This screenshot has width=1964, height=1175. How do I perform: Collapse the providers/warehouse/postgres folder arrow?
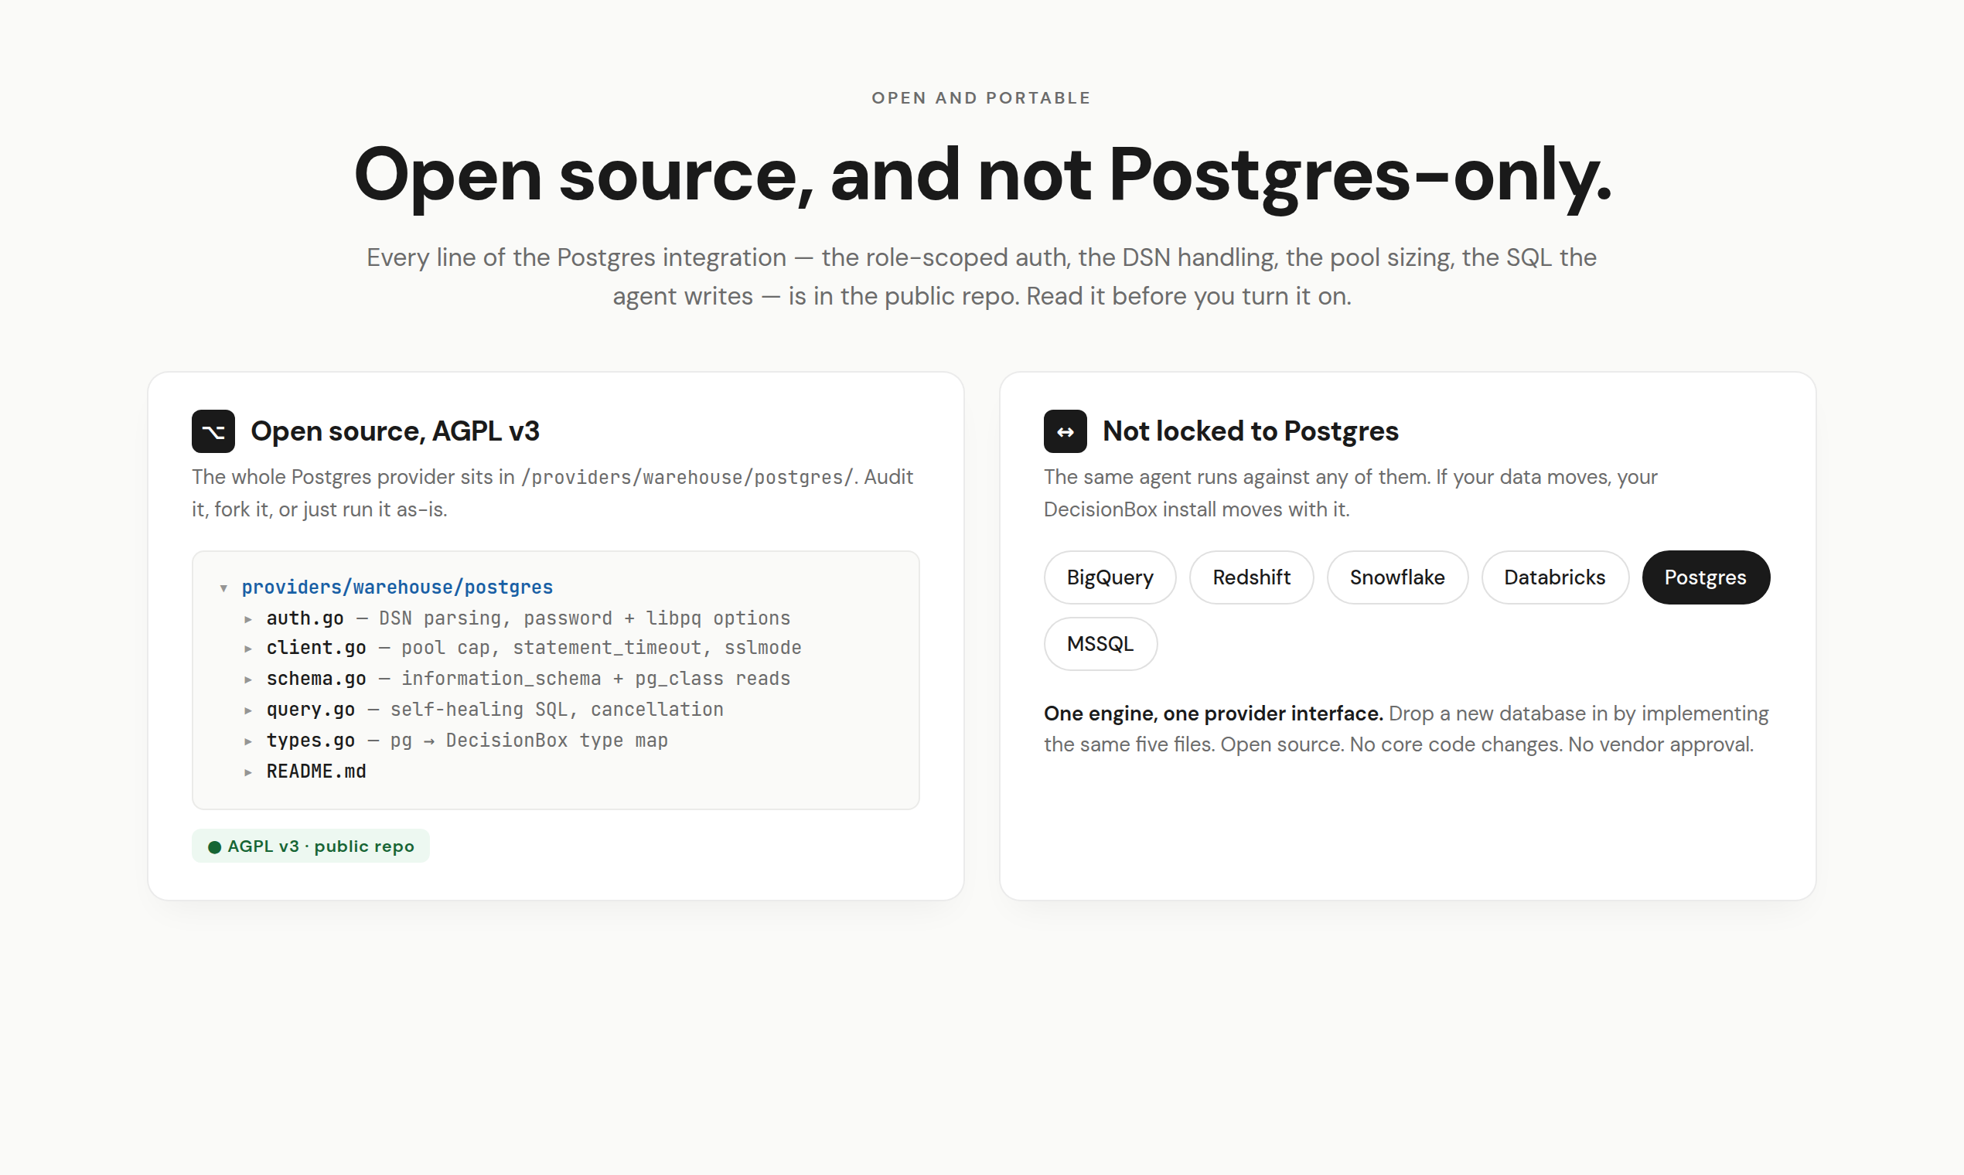click(224, 587)
